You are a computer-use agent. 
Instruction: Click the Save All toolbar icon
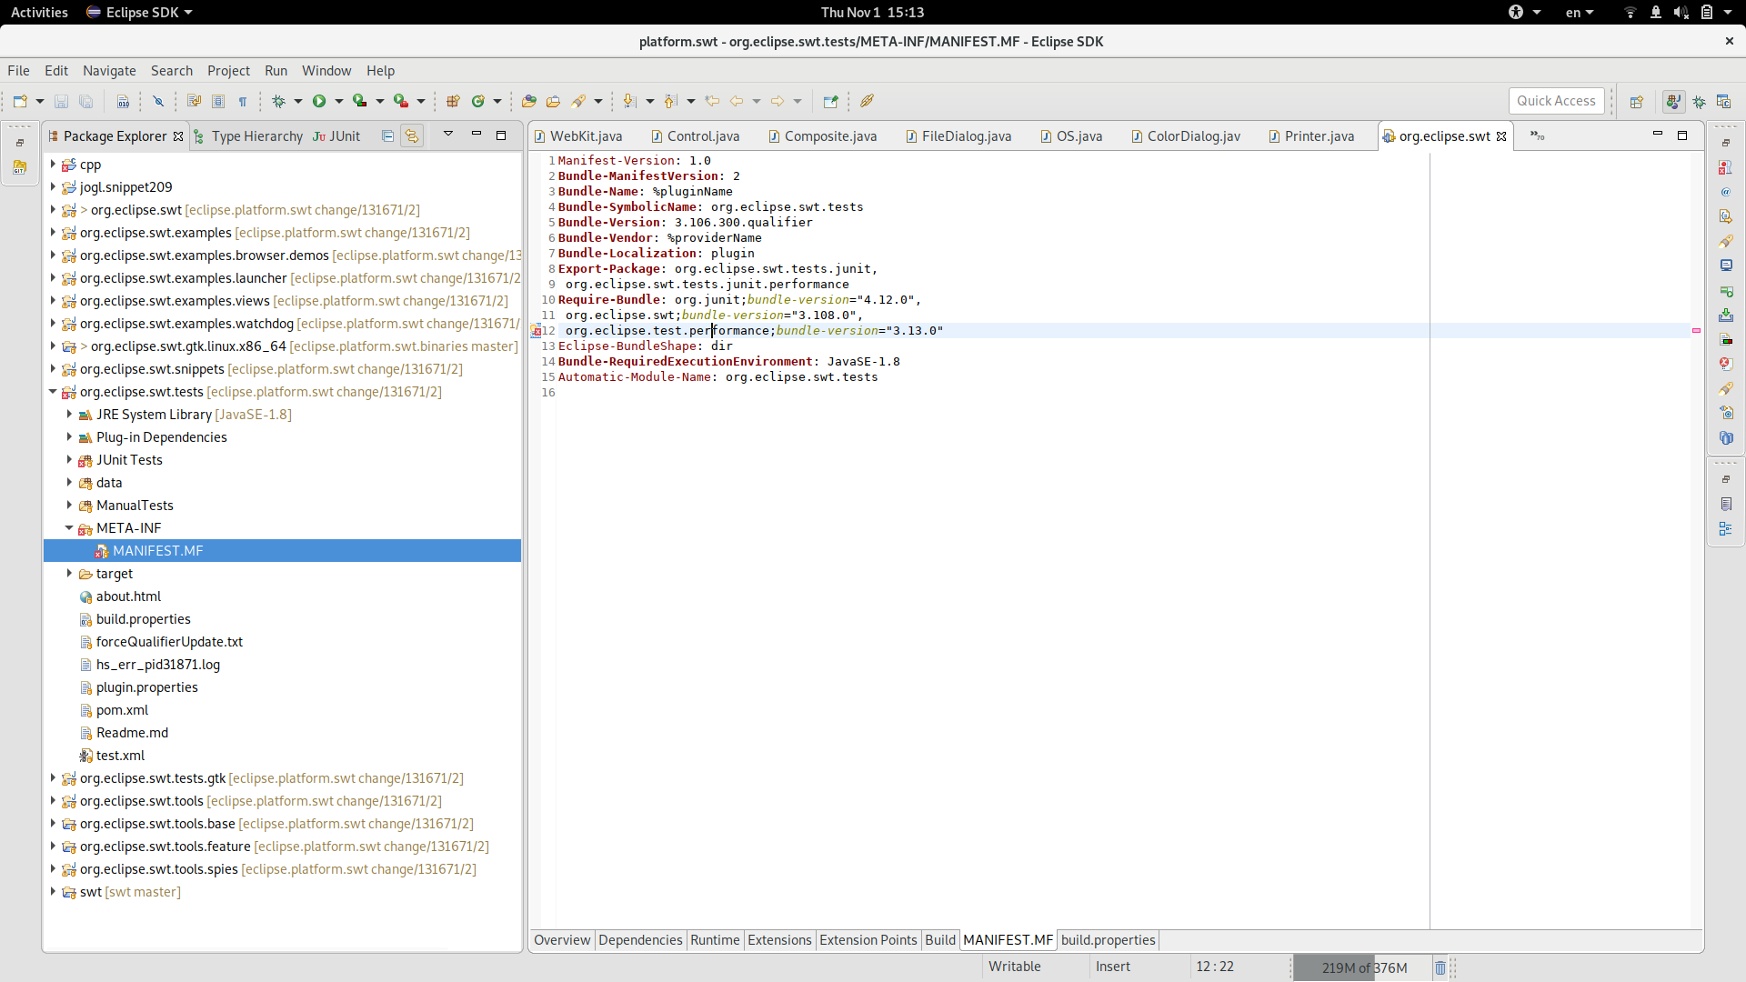[x=86, y=101]
